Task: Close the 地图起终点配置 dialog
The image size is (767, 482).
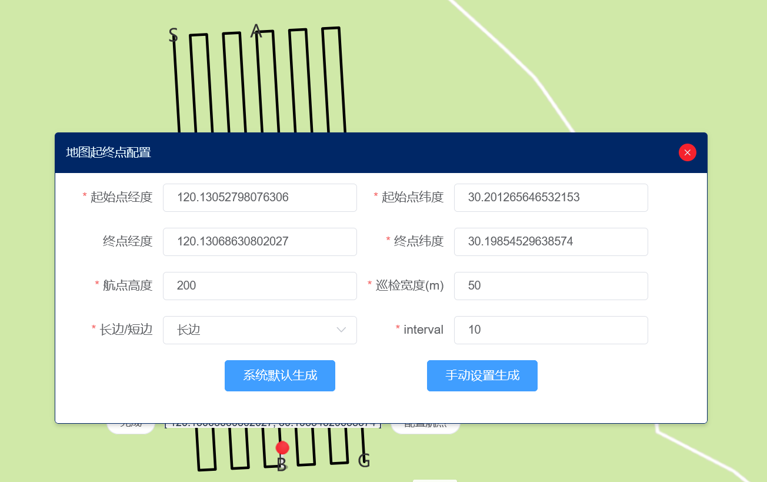Action: [687, 152]
